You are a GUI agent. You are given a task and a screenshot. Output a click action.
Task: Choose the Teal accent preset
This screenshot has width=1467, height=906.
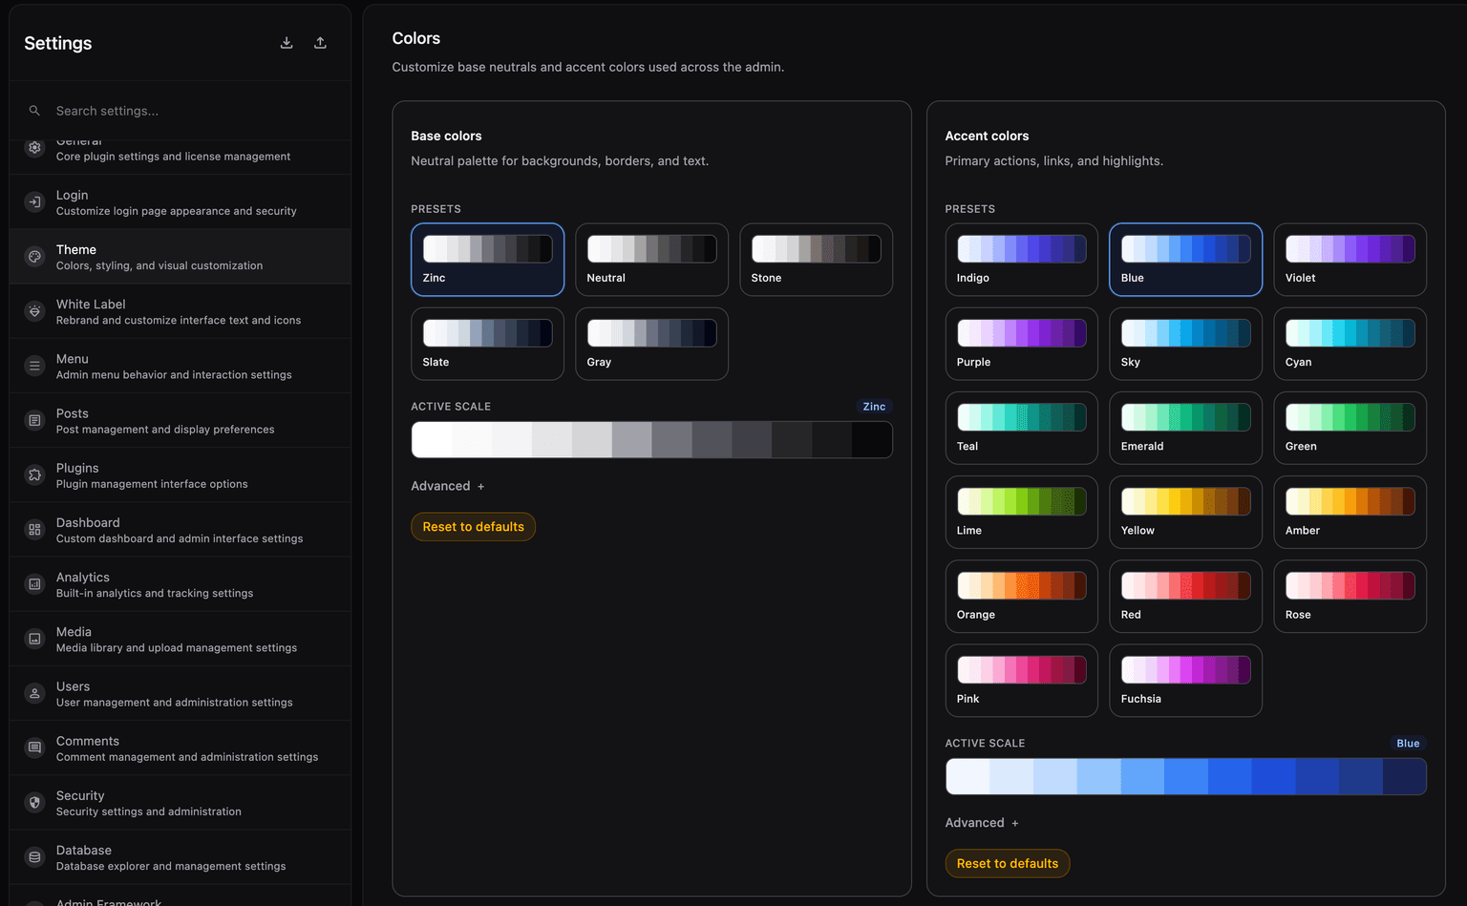[1021, 428]
